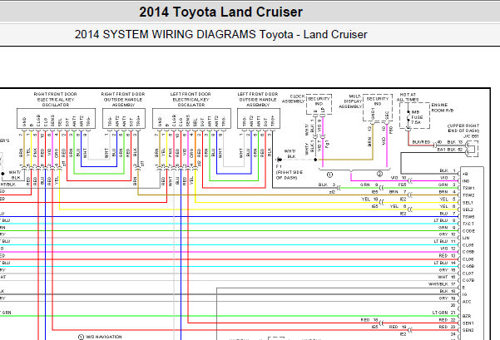Viewport: 500px width, 340px height.
Task: Click the 'HOT AT ALL TIMES' label
Action: pos(408,97)
